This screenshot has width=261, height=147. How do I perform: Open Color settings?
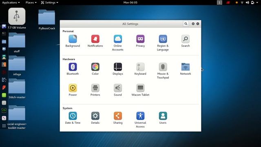(95, 69)
